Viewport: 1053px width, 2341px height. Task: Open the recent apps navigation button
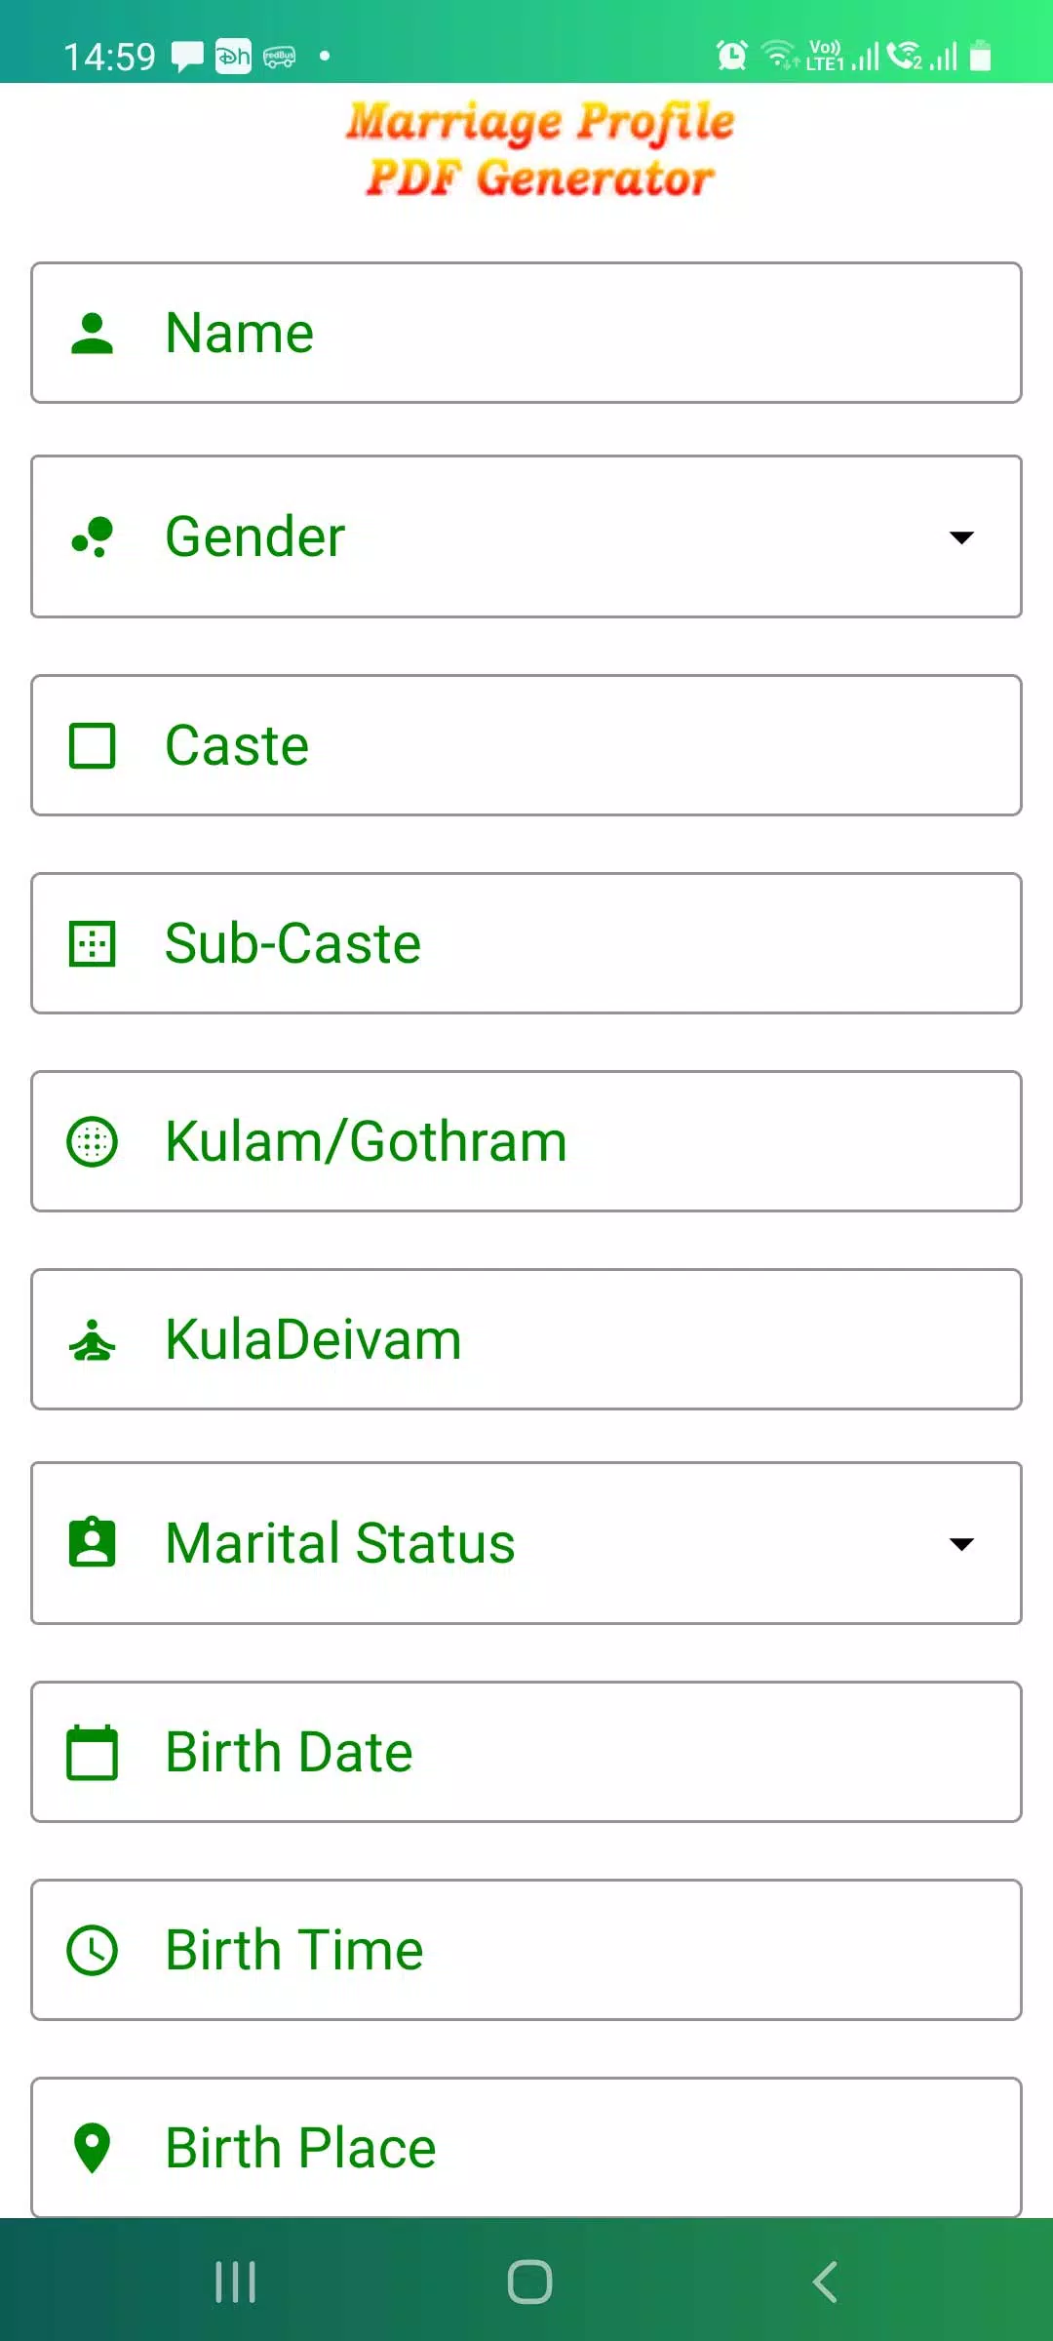(x=235, y=2282)
